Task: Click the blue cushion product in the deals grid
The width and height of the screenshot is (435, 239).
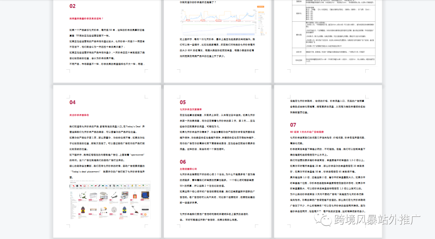Action: [145, 195]
